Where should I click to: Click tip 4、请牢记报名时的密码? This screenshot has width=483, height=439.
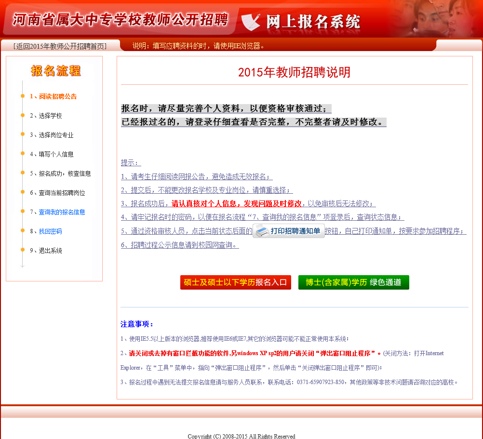[x=262, y=217]
